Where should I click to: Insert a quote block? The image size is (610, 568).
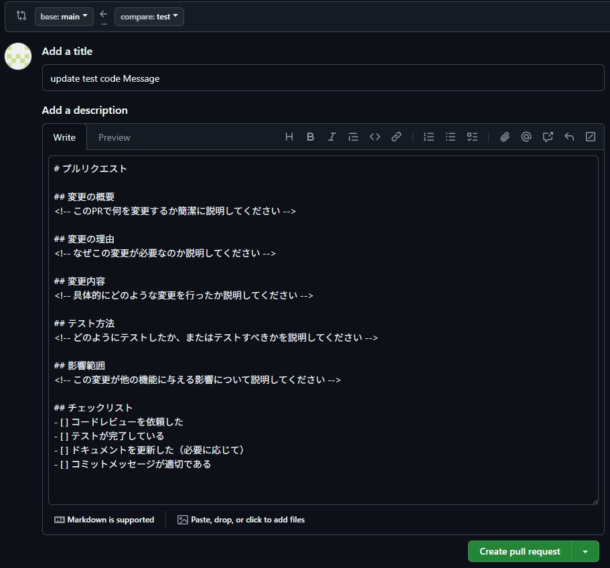(x=353, y=137)
